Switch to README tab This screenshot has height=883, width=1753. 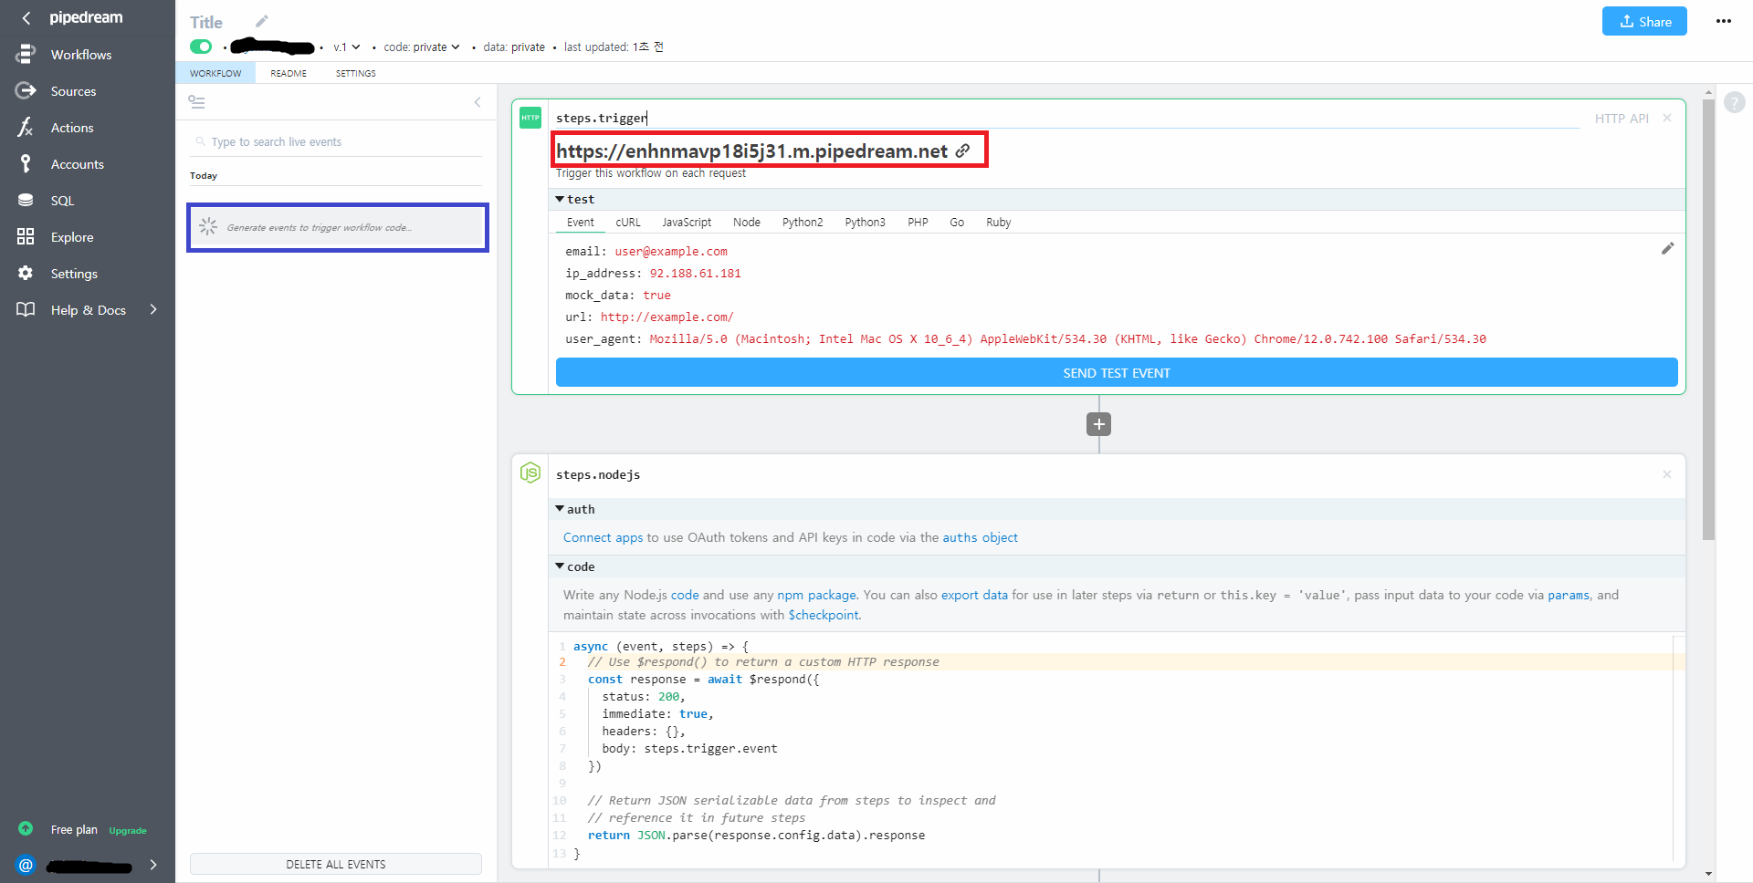[x=289, y=73]
